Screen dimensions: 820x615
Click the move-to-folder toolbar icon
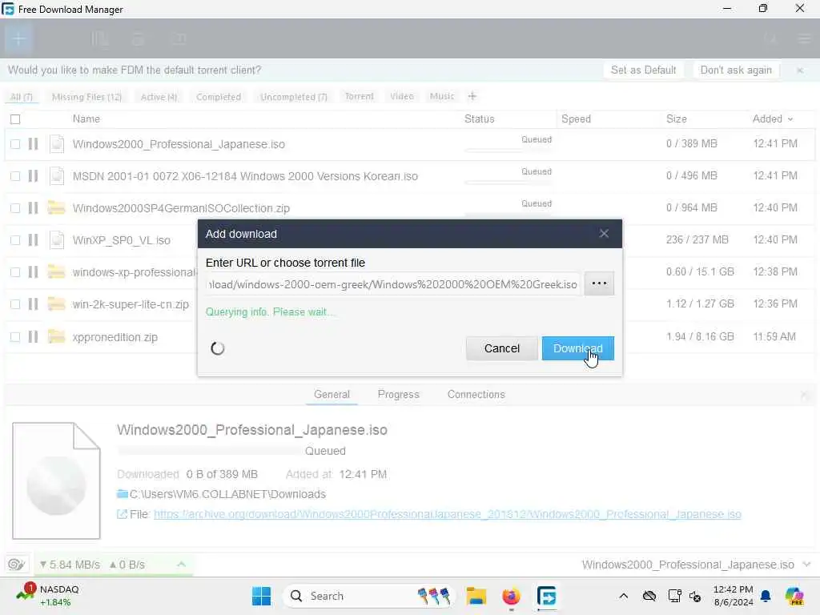[x=179, y=38]
